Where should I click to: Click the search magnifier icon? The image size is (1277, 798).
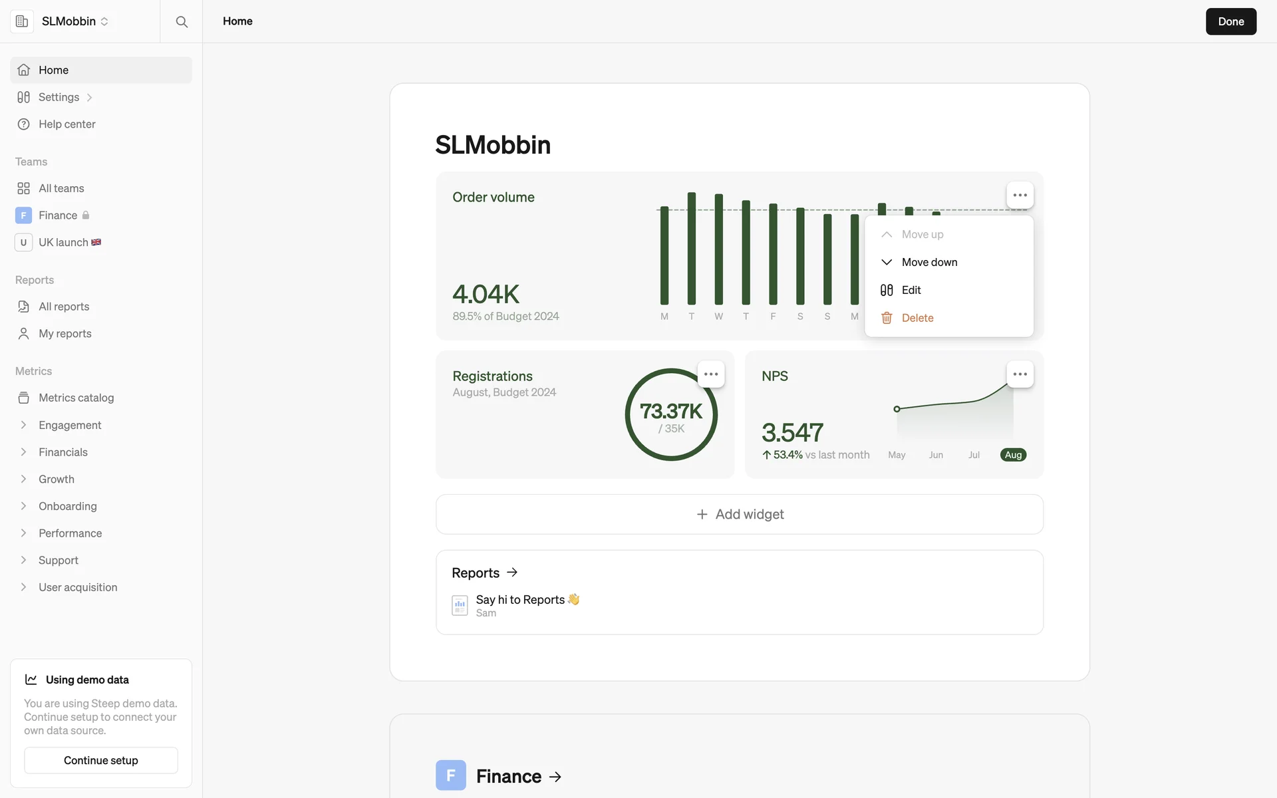(x=182, y=21)
